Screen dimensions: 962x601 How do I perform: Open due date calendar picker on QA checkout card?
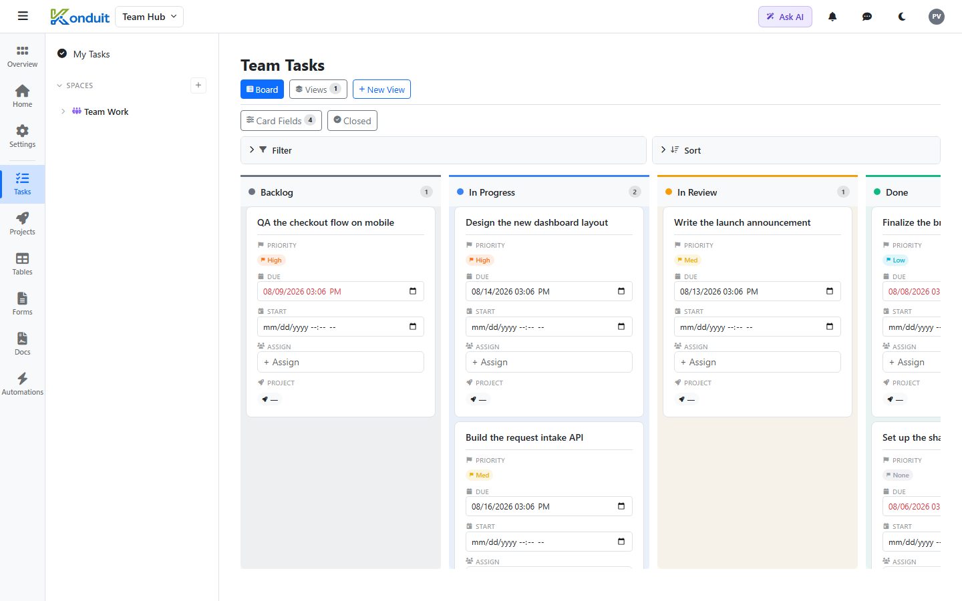(413, 291)
